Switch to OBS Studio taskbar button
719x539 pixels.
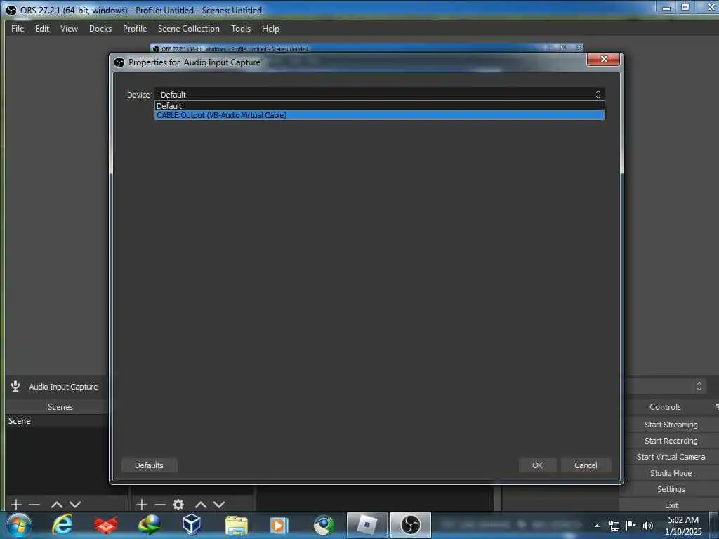(x=410, y=525)
